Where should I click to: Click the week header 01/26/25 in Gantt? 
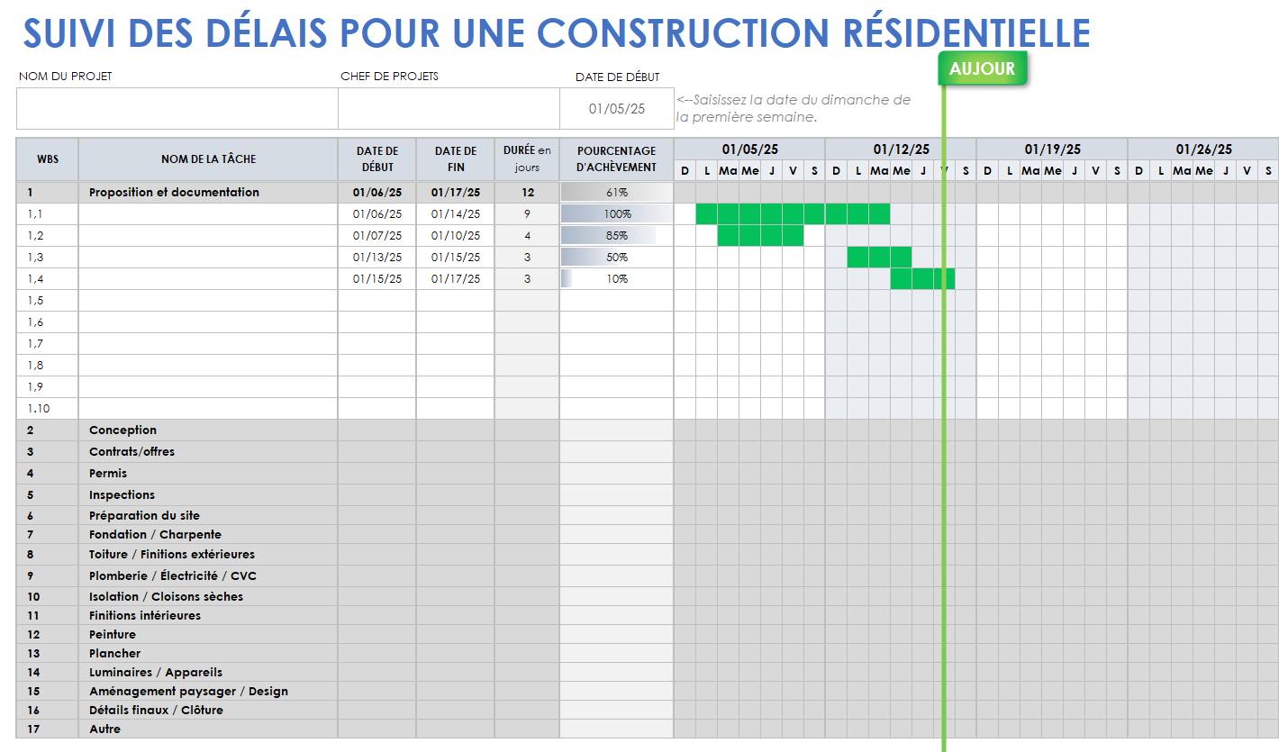point(1203,149)
